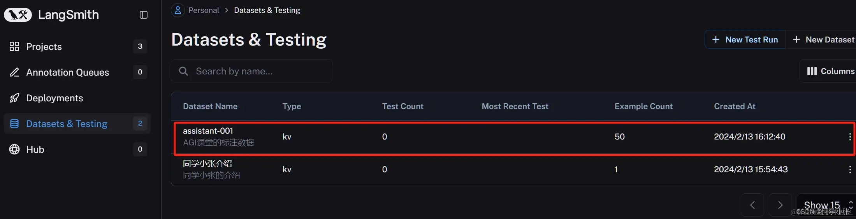Go to previous page arrow
The image size is (856, 219).
tap(752, 205)
